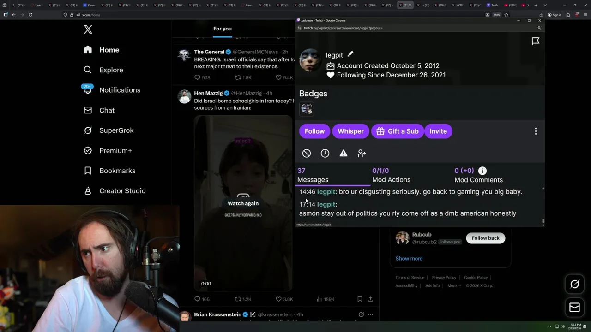Select the For you tab
Screen dimensions: 591x332
point(223,29)
